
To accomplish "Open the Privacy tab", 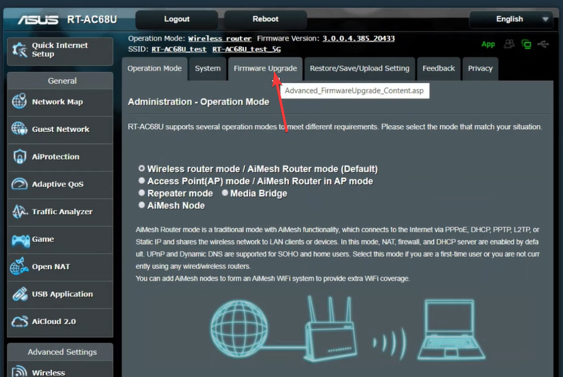I will [480, 68].
